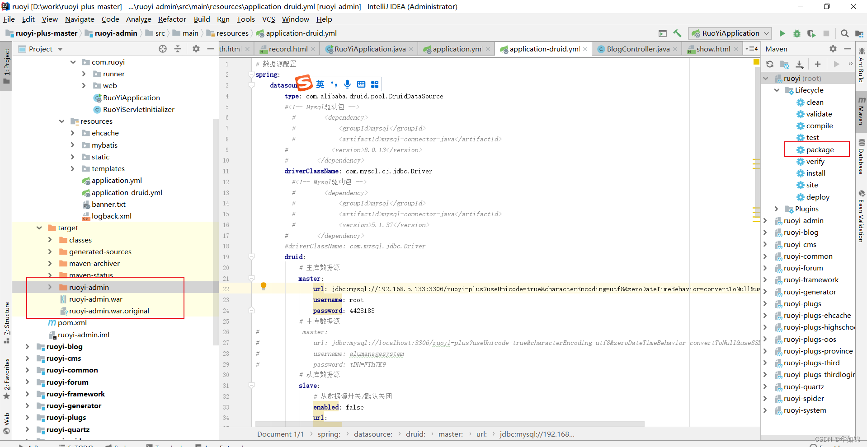Build the project with the hammer icon
Screen dimensions: 867x447
[x=677, y=33]
